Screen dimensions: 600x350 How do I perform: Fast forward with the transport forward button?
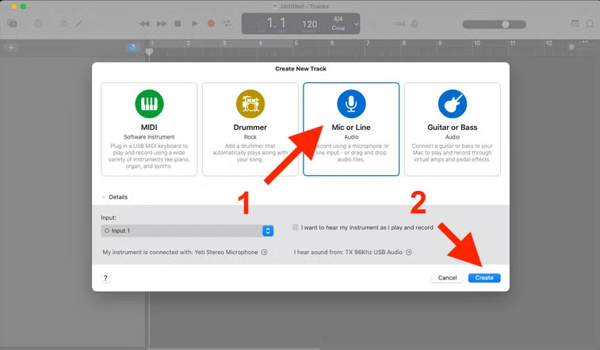click(x=162, y=24)
